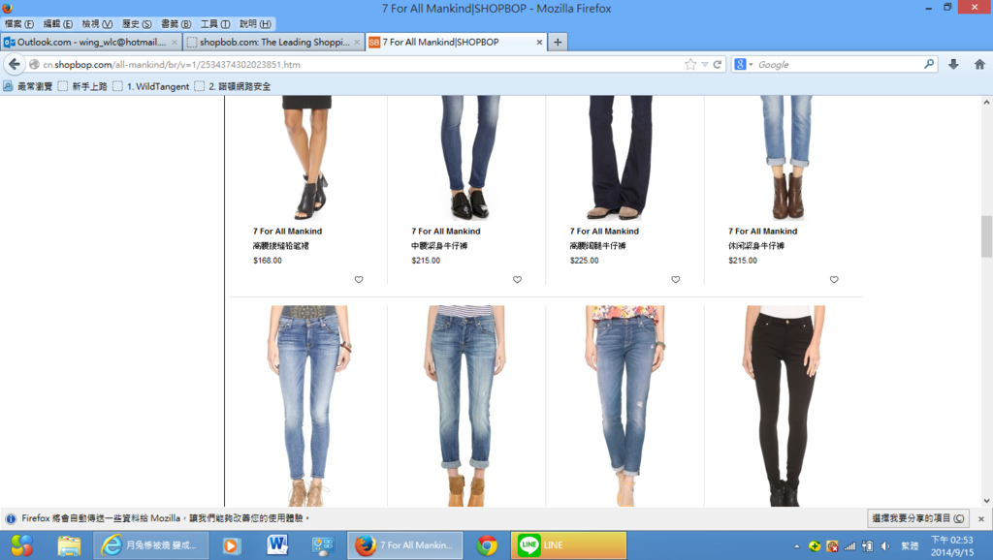Favorite the first $215.00 jeans heart icon
This screenshot has height=560, width=993.
click(518, 280)
